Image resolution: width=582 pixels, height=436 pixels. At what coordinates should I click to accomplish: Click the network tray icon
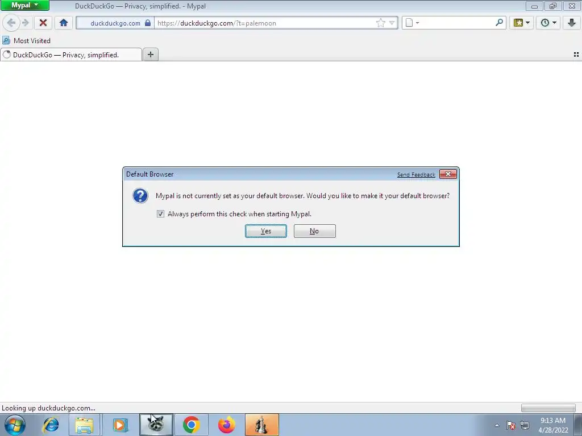(x=525, y=425)
